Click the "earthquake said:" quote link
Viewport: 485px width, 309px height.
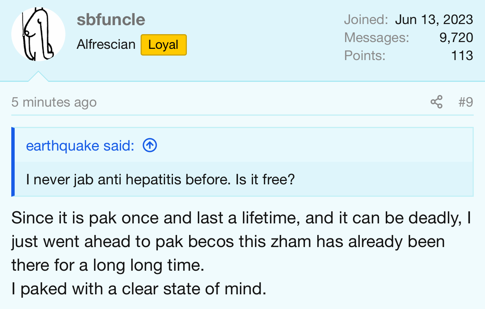coord(80,146)
